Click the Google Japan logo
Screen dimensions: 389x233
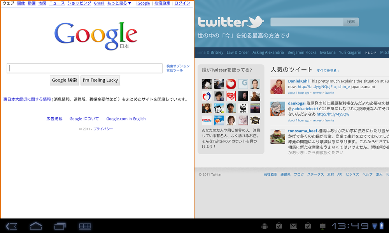pos(96,36)
